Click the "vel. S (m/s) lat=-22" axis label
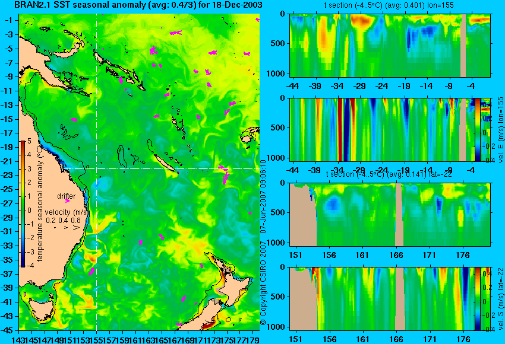 tap(501, 299)
